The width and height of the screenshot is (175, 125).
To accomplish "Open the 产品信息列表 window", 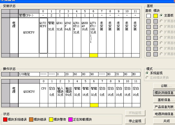I will click(165, 107).
